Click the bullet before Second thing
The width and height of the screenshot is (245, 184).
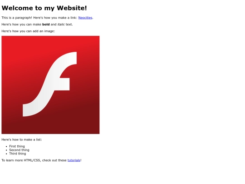[6, 150]
